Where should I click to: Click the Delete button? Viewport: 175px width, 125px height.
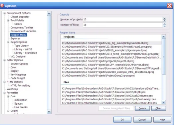(142, 108)
